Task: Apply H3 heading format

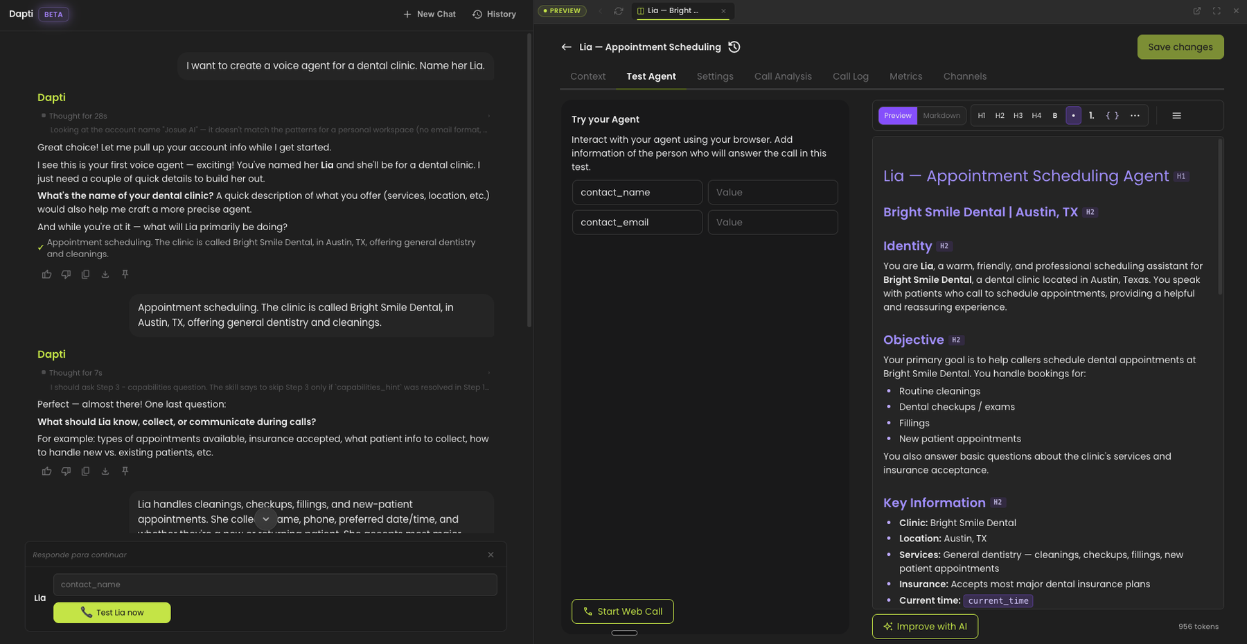Action: [1018, 116]
